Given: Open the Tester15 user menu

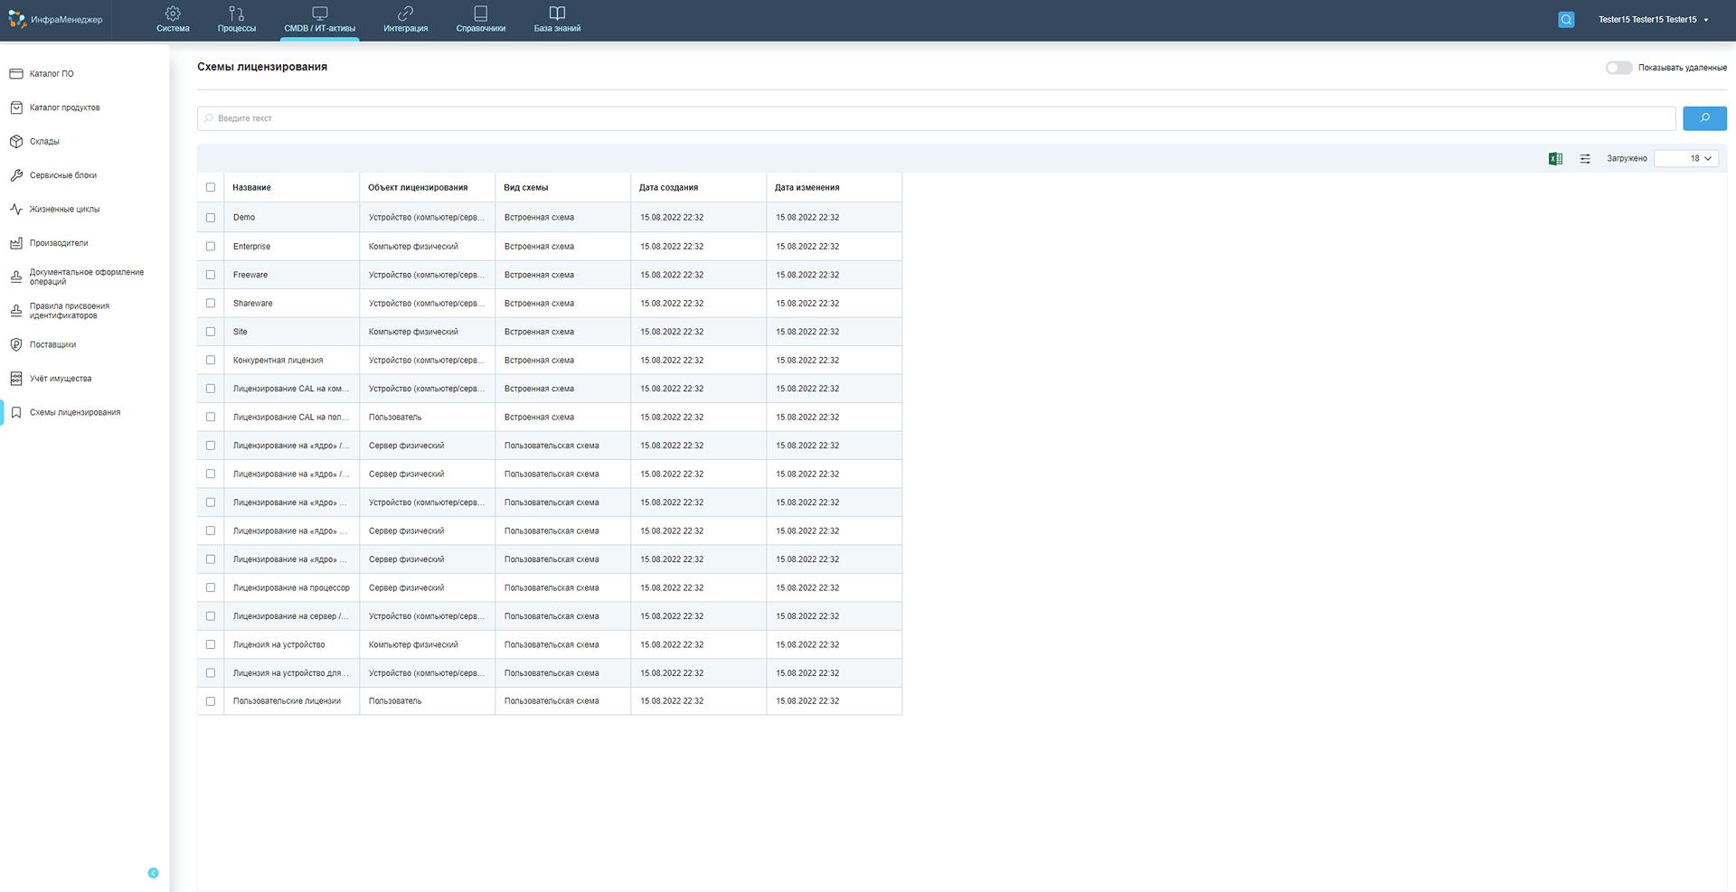Looking at the screenshot, I should coord(1653,20).
